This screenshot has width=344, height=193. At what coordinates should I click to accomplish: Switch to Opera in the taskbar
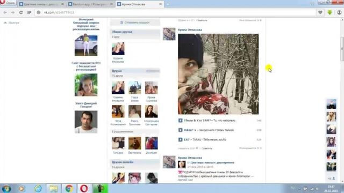click(x=84, y=188)
